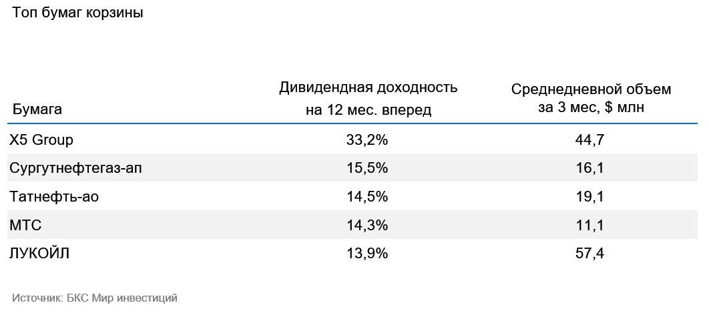This screenshot has height=313, width=709.
Task: Click the 13,9% dividend yield cell
Action: [368, 254]
